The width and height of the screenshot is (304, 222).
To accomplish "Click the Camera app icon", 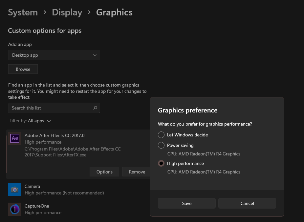I will tap(15, 190).
